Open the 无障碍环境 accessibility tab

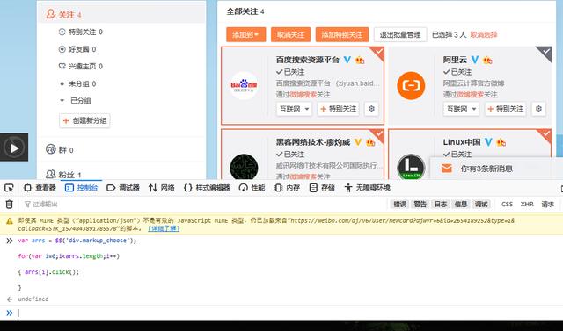coord(368,188)
